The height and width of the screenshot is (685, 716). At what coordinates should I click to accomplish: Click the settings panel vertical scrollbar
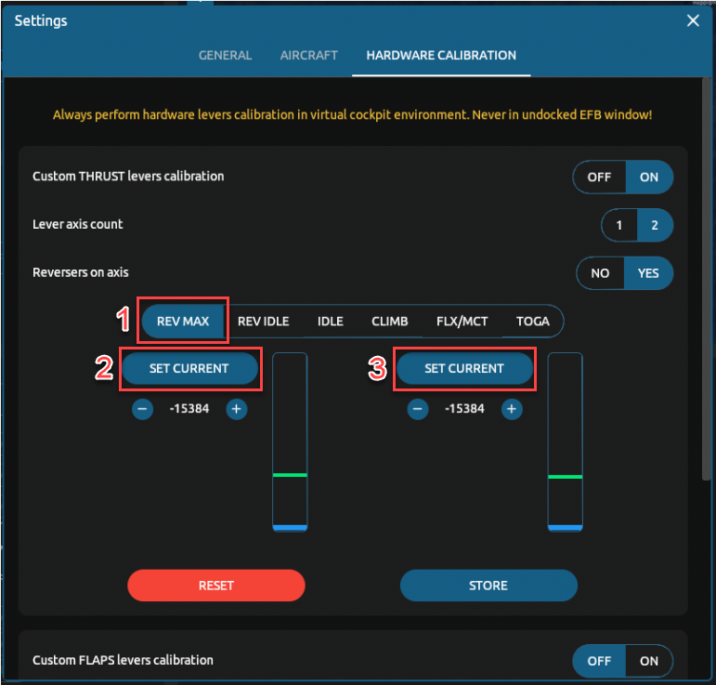pos(706,279)
